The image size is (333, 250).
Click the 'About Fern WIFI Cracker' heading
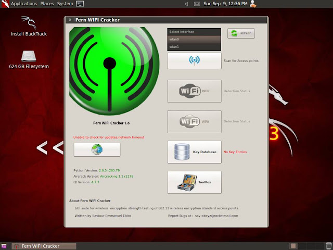[x=90, y=201]
